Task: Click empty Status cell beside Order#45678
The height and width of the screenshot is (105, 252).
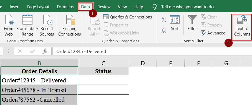Action: [x=103, y=90]
